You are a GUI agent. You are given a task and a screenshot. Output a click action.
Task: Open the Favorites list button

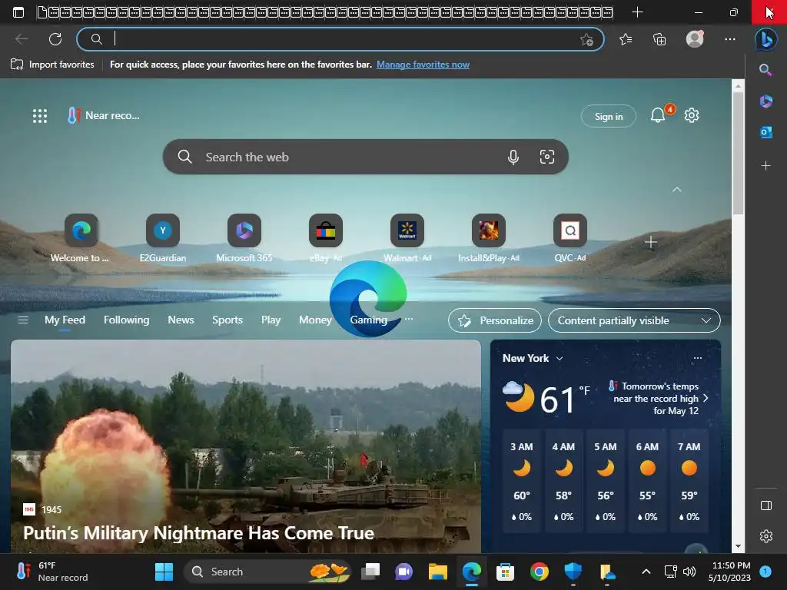pos(626,39)
